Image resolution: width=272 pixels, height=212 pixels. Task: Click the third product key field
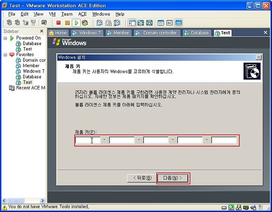(x=156, y=140)
